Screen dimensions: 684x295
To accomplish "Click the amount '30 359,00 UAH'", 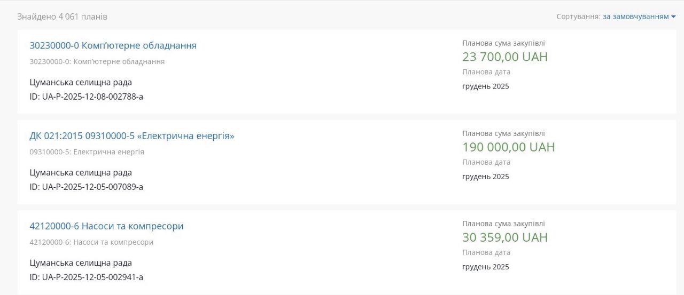I will coord(504,237).
